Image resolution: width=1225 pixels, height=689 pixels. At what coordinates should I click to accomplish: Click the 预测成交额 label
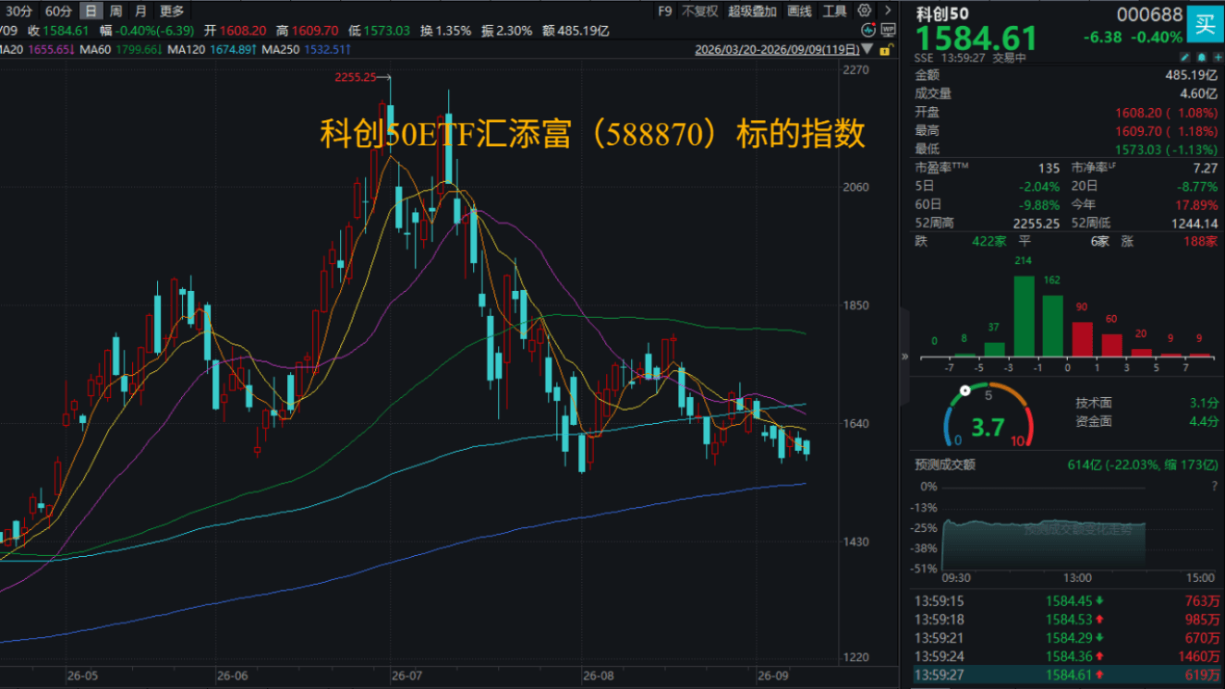coord(945,465)
